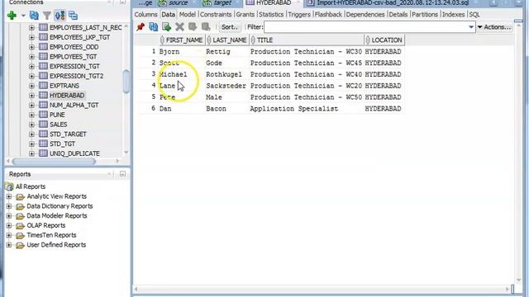Expand the EMPLOYEES_TGT table node
529x297 pixels.
click(31, 57)
